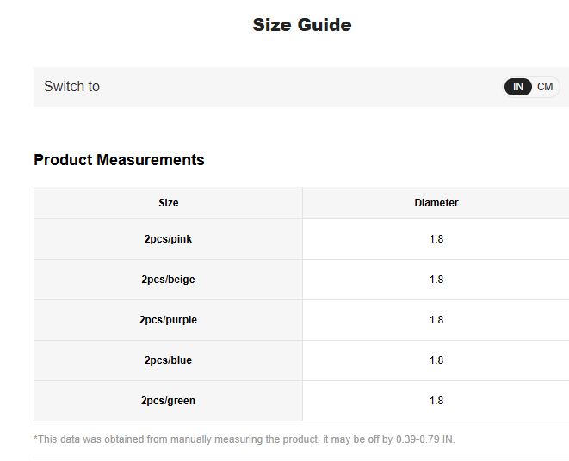Click the Diameter column header

point(436,203)
